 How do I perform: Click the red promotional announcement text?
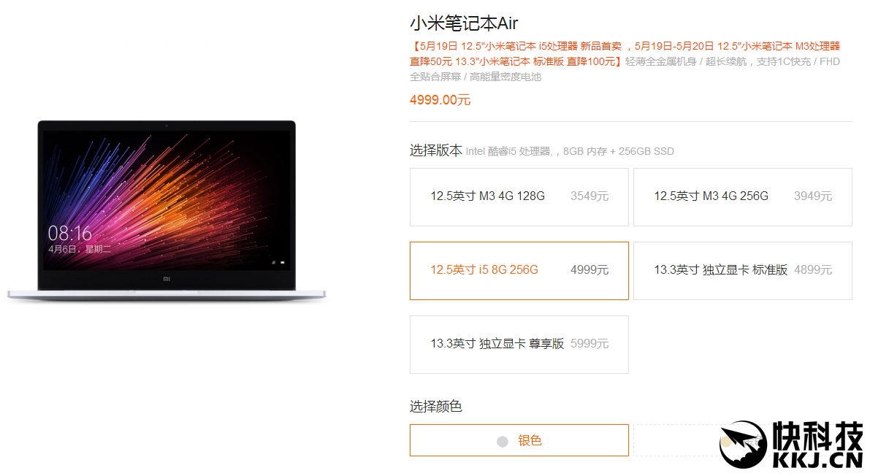[x=625, y=54]
